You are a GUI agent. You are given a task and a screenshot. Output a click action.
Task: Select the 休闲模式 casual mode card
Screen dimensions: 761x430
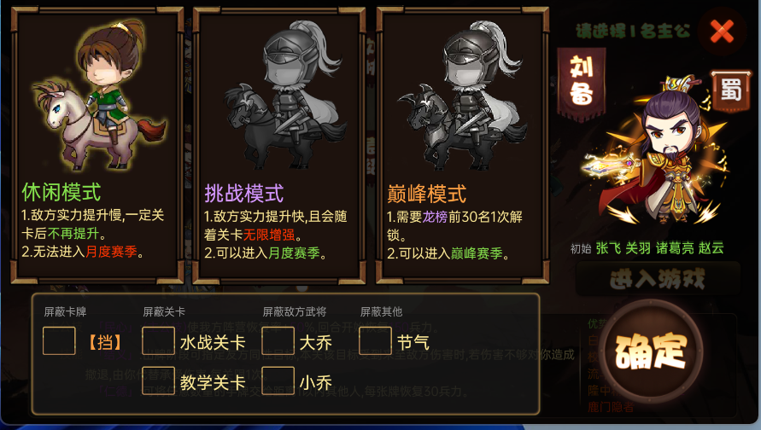point(97,145)
